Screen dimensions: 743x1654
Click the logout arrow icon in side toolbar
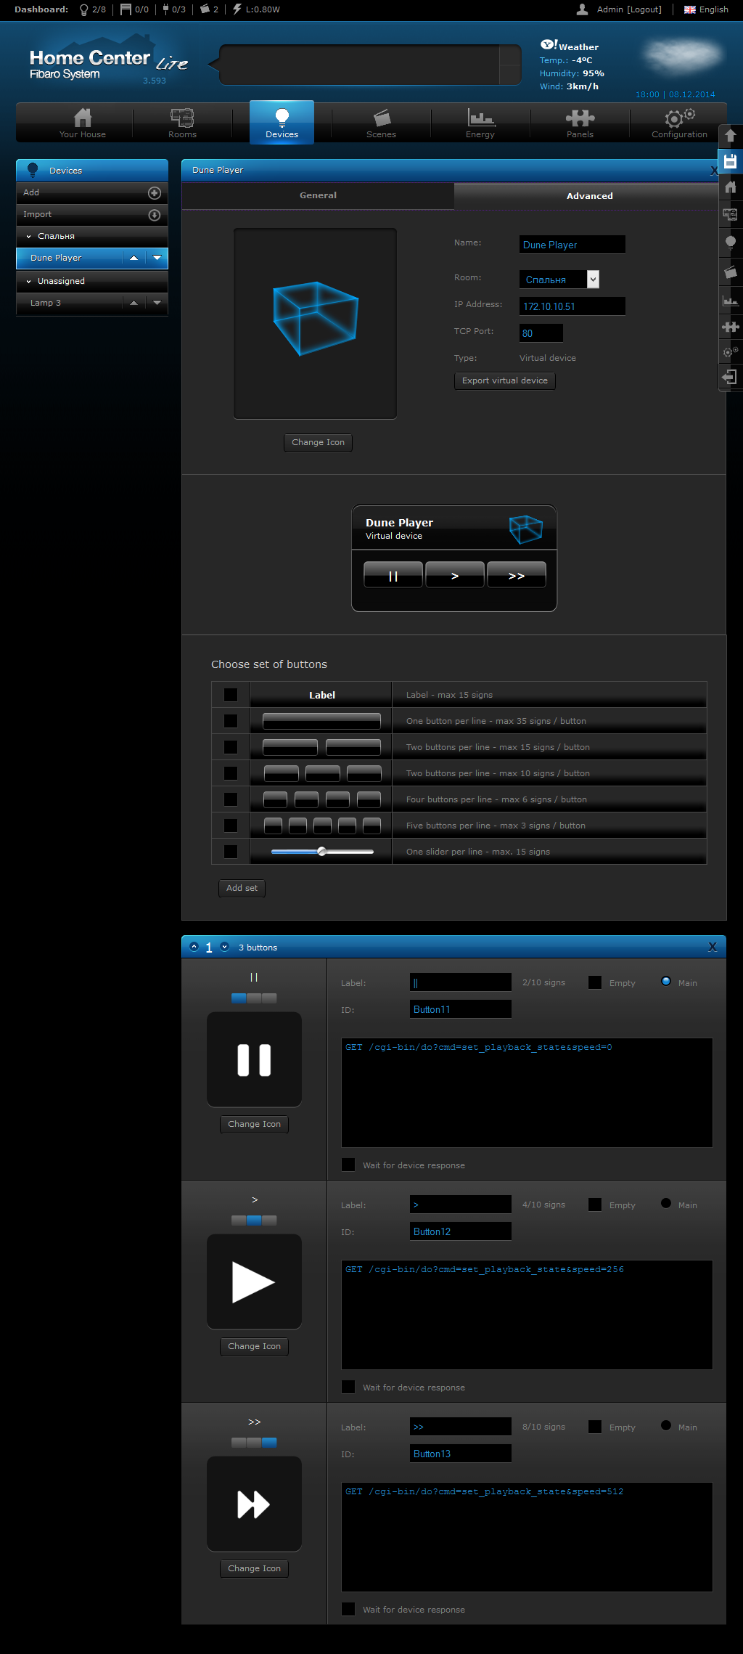pyautogui.click(x=731, y=377)
